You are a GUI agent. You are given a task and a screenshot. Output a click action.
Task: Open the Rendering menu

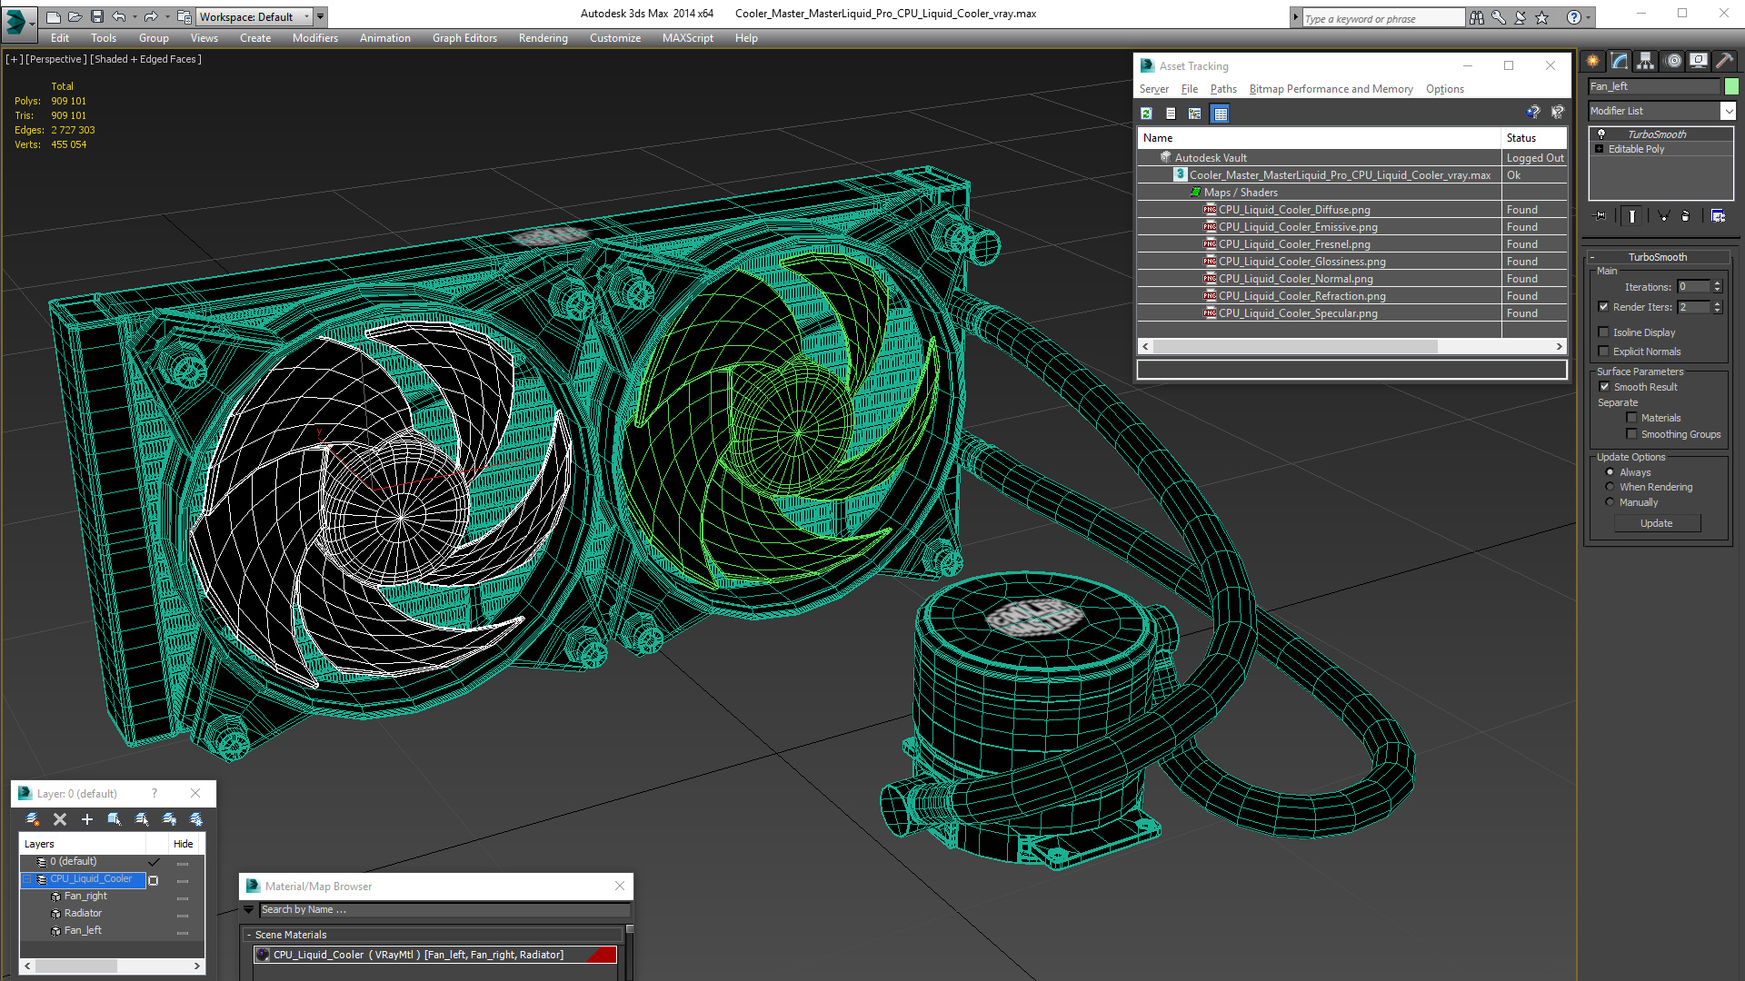(x=543, y=38)
